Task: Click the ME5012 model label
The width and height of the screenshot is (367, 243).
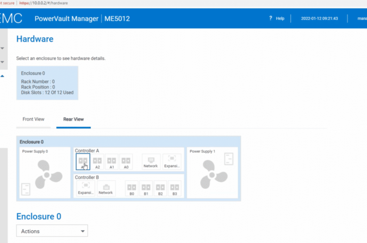Action: point(117,18)
